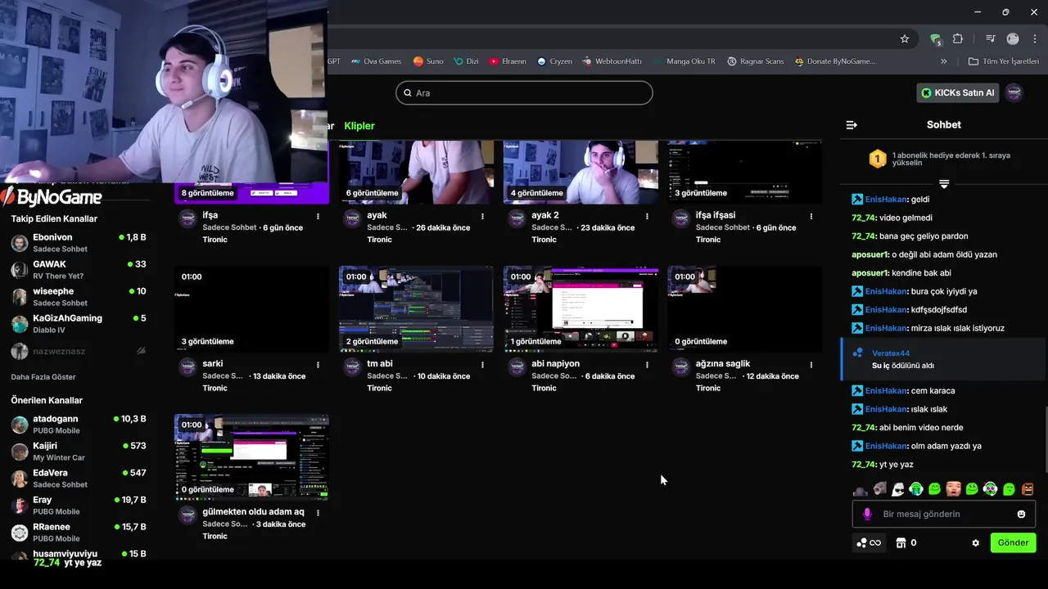Insert the green crying headphones emote
Viewport: 1048px width, 589px height.
[916, 489]
